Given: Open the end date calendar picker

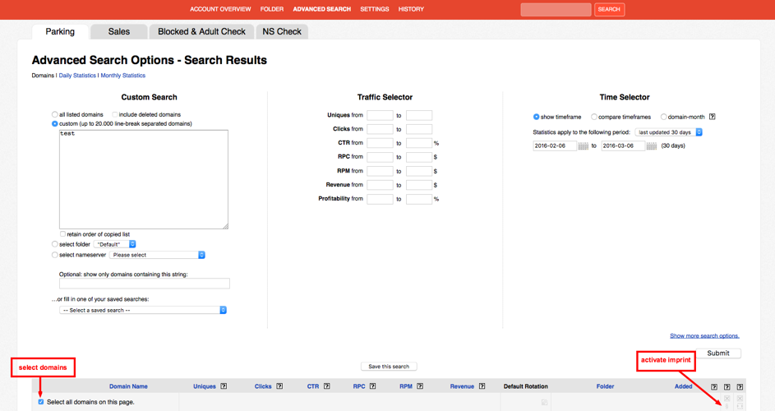Looking at the screenshot, I should 651,146.
